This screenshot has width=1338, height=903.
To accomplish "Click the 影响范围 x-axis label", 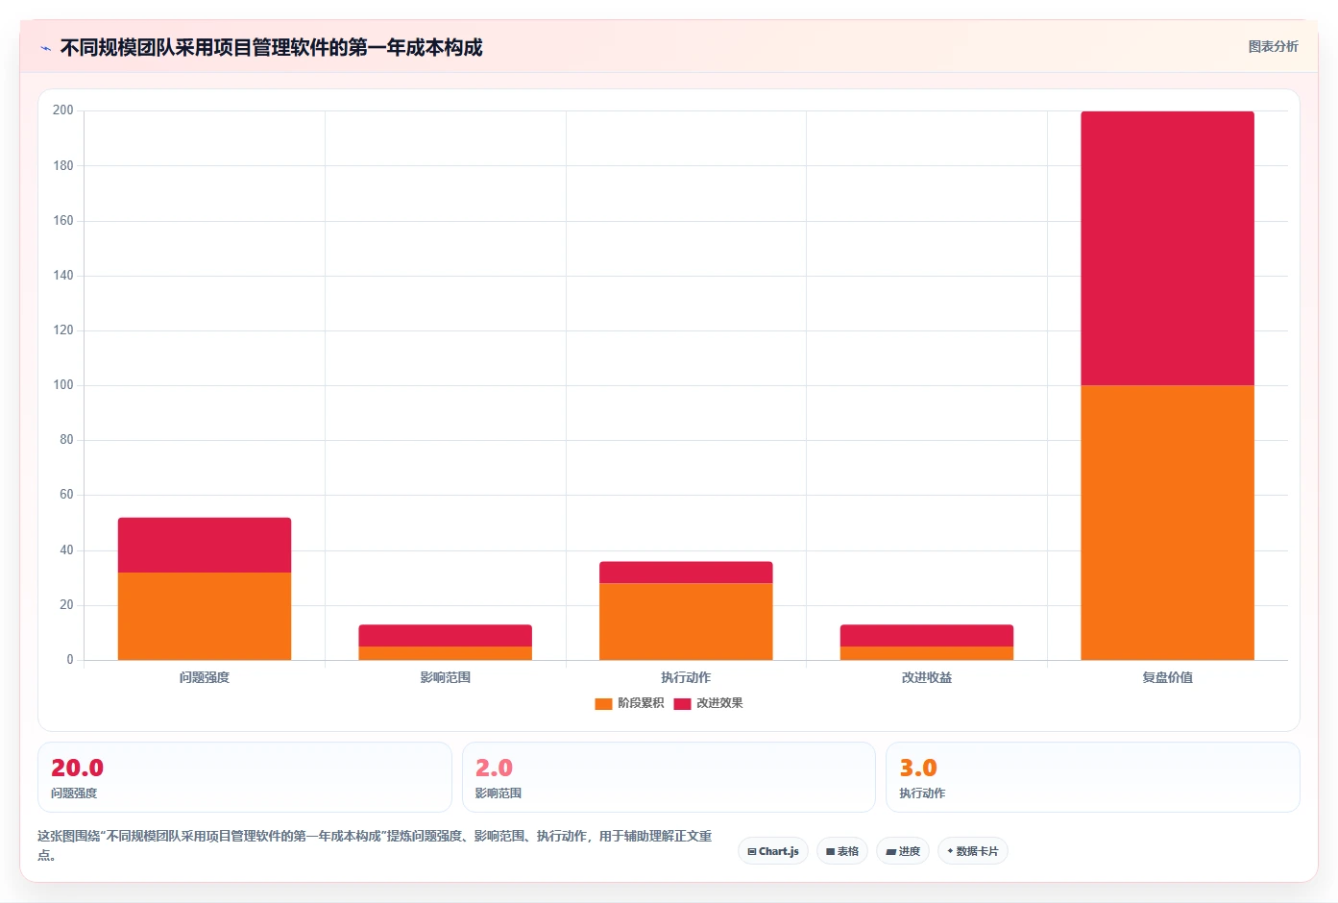I will (445, 677).
